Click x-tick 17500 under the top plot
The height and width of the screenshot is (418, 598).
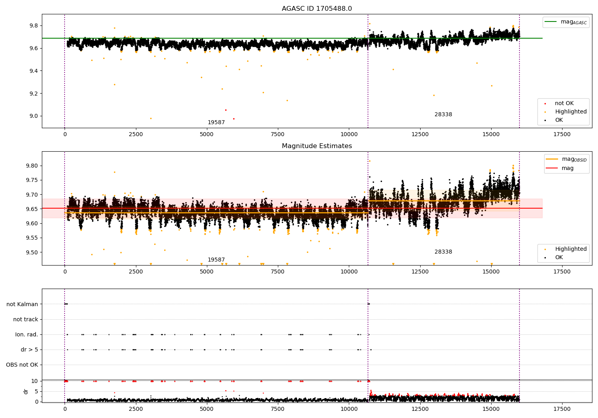[562, 135]
